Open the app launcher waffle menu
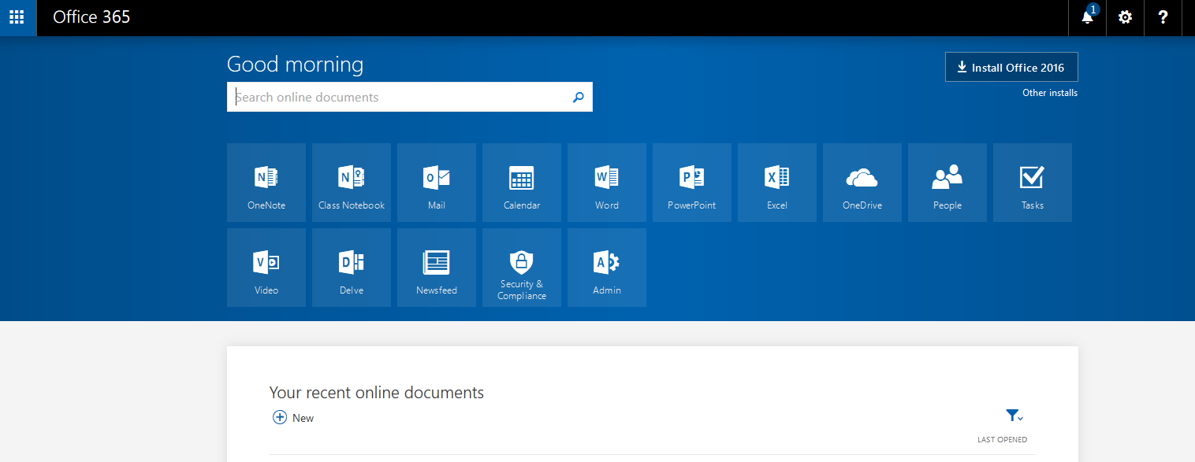1195x462 pixels. (17, 17)
